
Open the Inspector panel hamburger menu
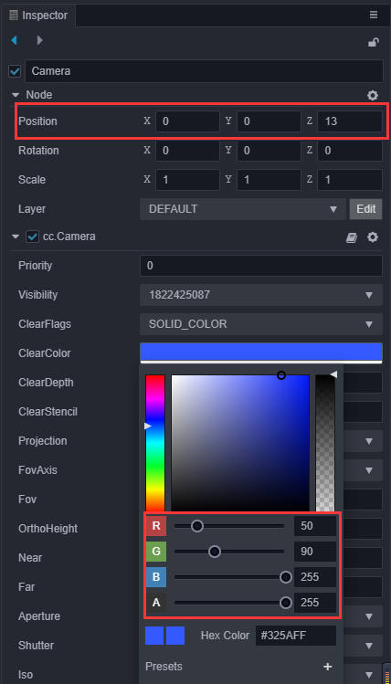pyautogui.click(x=374, y=15)
